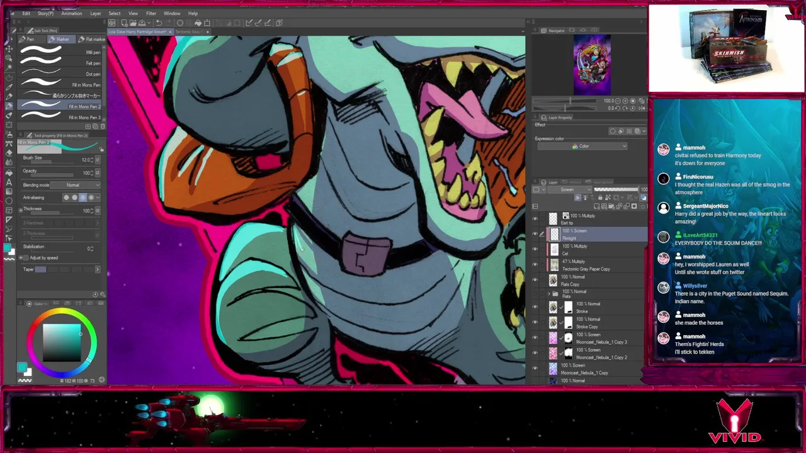The width and height of the screenshot is (806, 453).
Task: Select the Move layer tool
Action: pos(9,48)
